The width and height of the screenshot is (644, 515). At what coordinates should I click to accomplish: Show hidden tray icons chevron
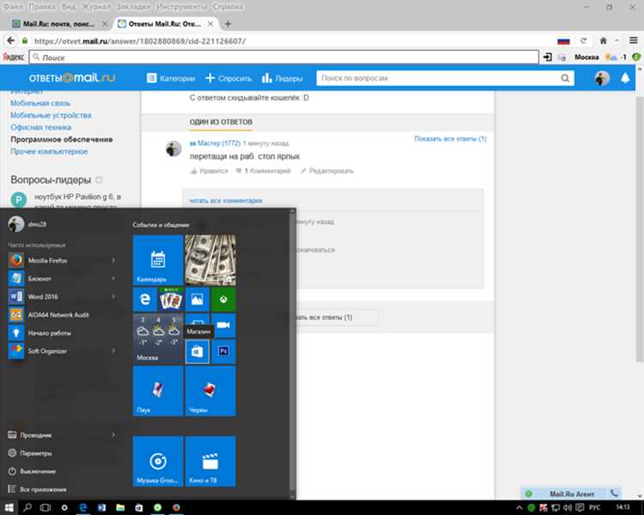tap(519, 507)
